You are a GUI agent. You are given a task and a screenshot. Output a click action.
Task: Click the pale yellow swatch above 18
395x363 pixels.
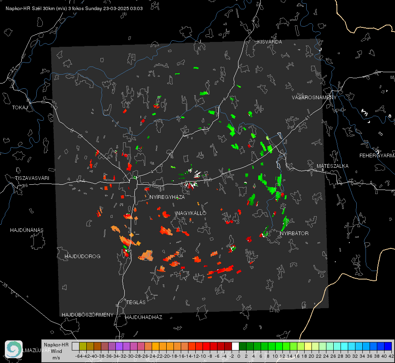(x=308, y=346)
